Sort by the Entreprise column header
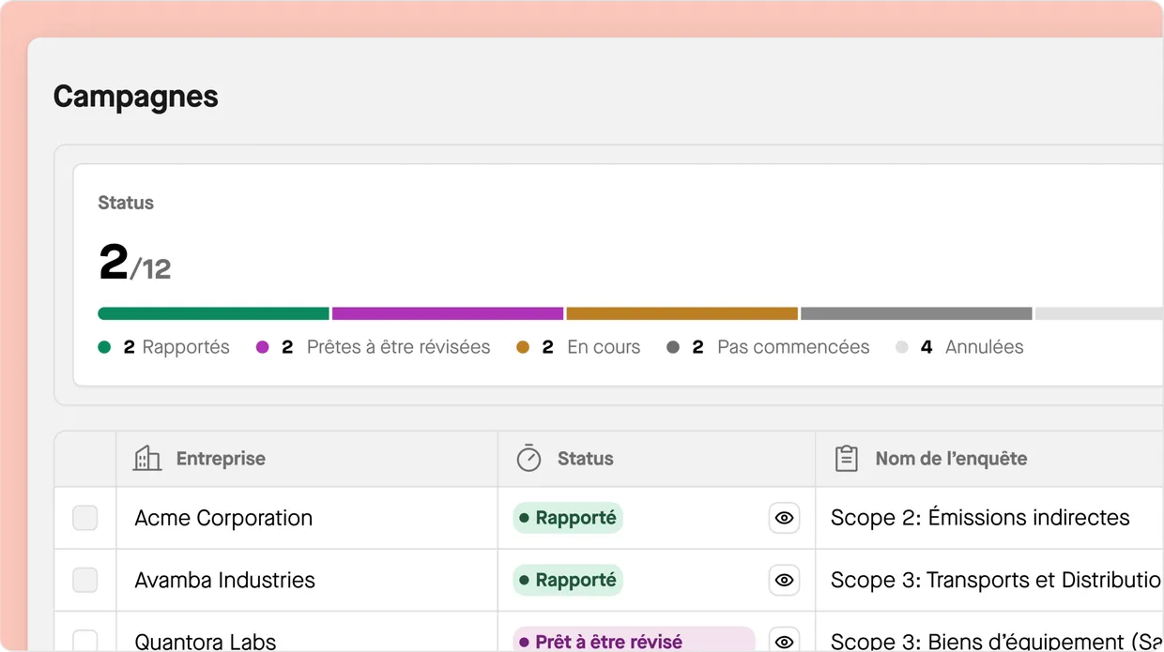This screenshot has height=652, width=1164. click(x=221, y=459)
